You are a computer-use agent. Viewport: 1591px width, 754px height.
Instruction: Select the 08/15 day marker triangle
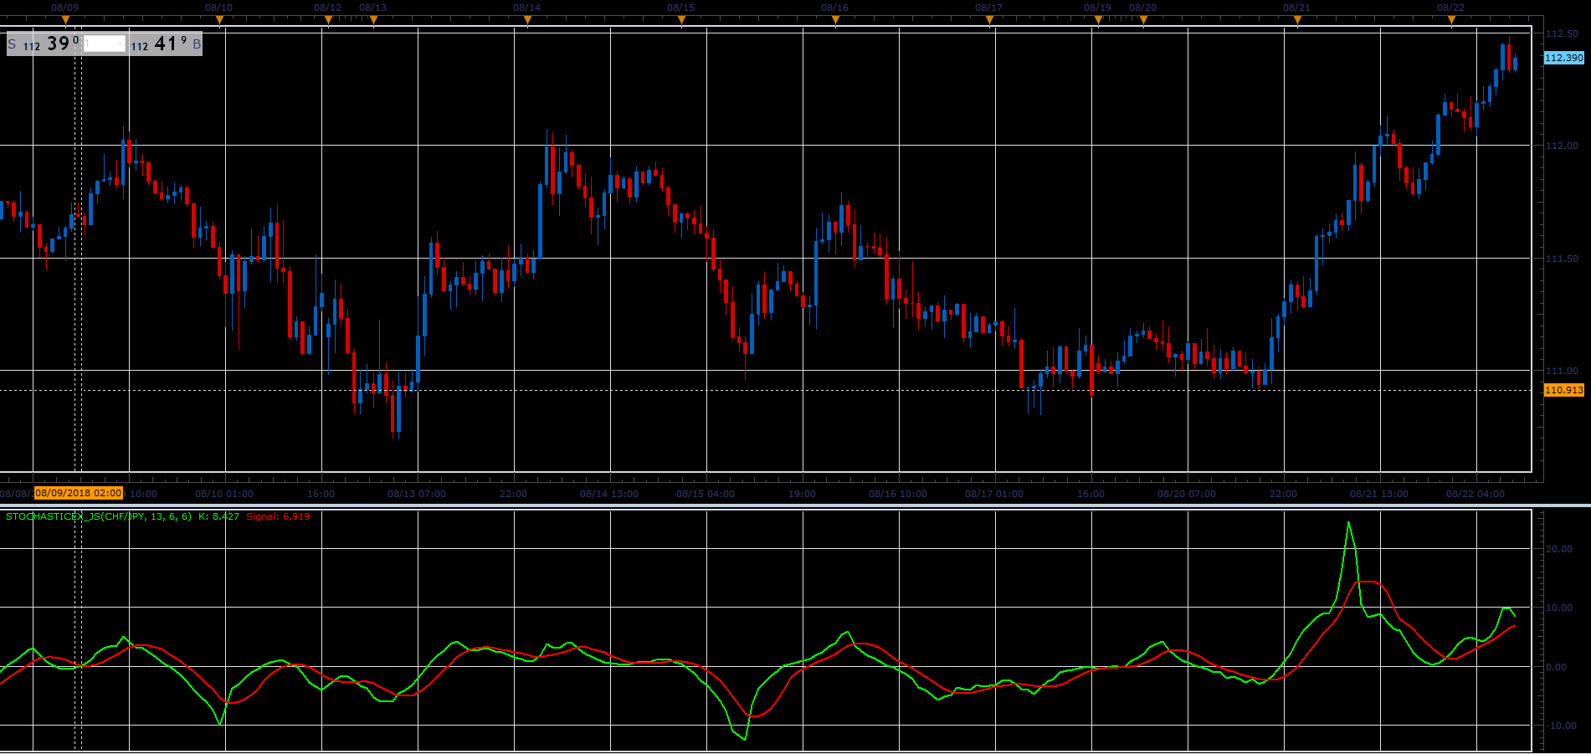coord(681,20)
